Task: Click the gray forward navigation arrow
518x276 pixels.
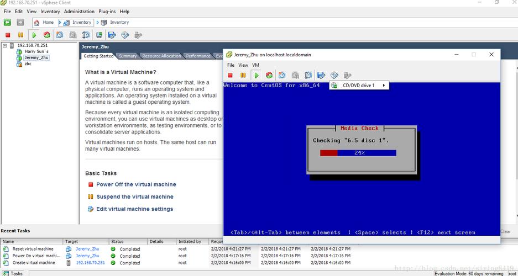Action: tap(20, 23)
